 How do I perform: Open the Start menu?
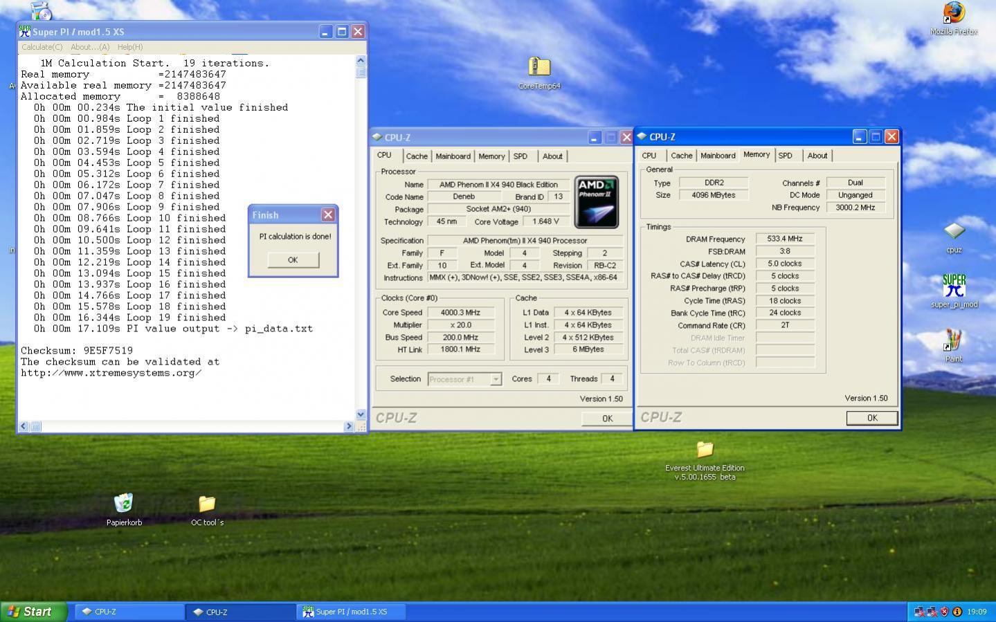tap(34, 612)
